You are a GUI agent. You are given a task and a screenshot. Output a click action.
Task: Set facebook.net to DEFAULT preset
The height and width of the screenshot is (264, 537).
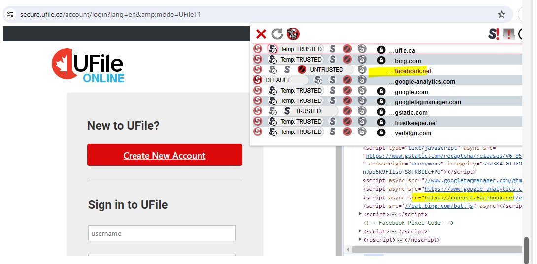coord(258,70)
